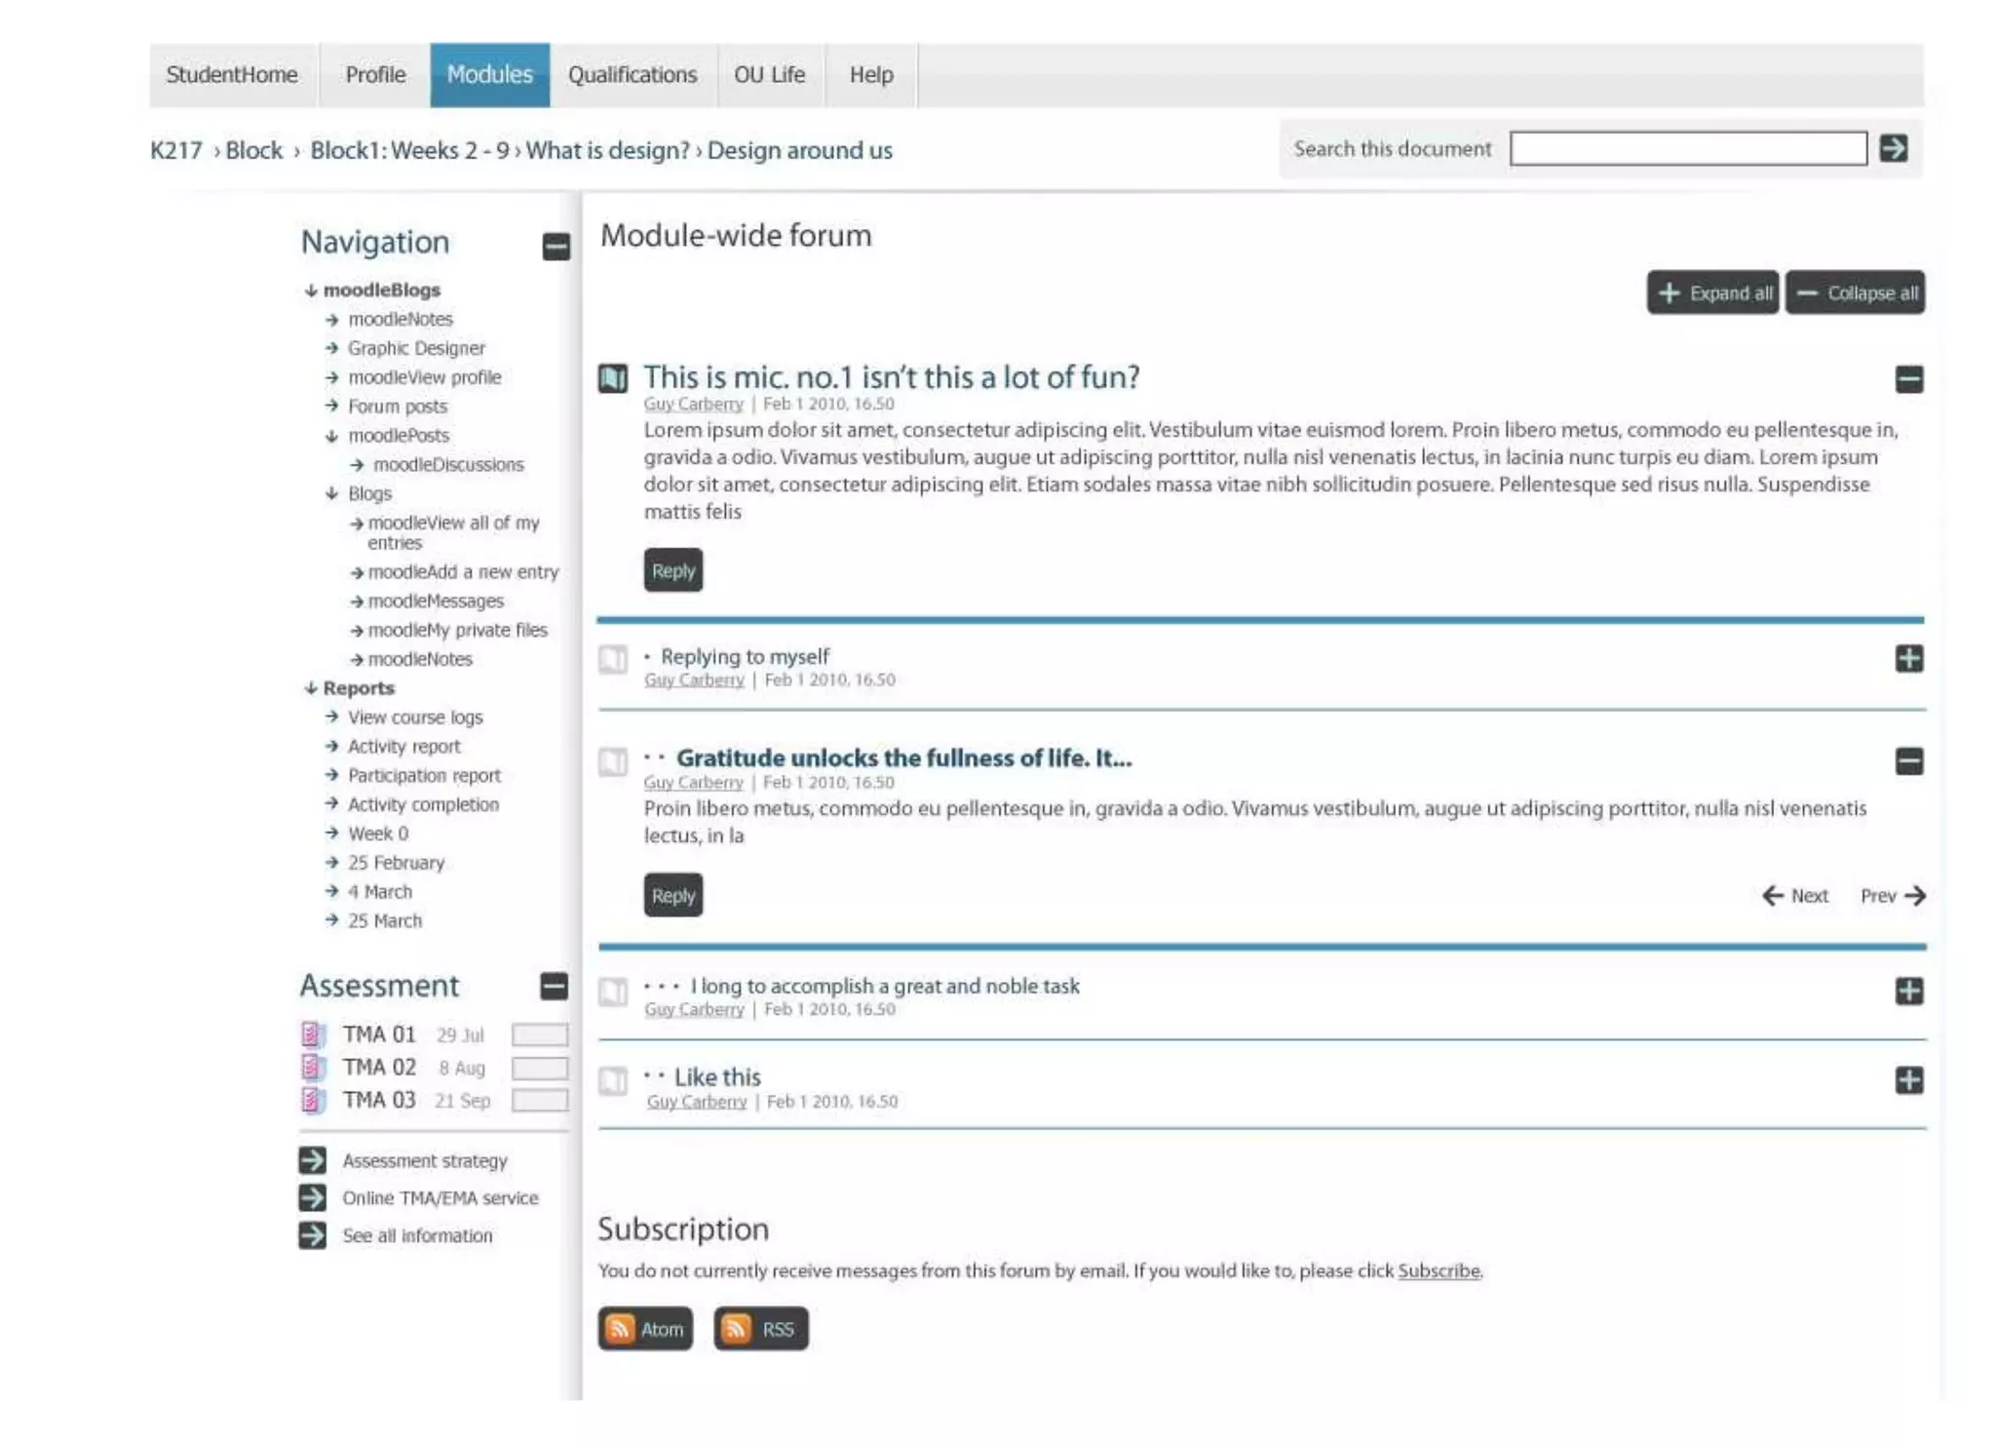This screenshot has height=1443, width=1996.
Task: Click the TMA 02 progress box
Action: pyautogui.click(x=540, y=1069)
